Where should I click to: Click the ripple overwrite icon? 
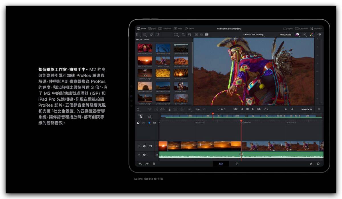pos(162,109)
